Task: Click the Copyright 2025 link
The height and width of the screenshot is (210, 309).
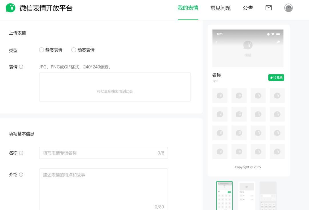Action: point(248,167)
